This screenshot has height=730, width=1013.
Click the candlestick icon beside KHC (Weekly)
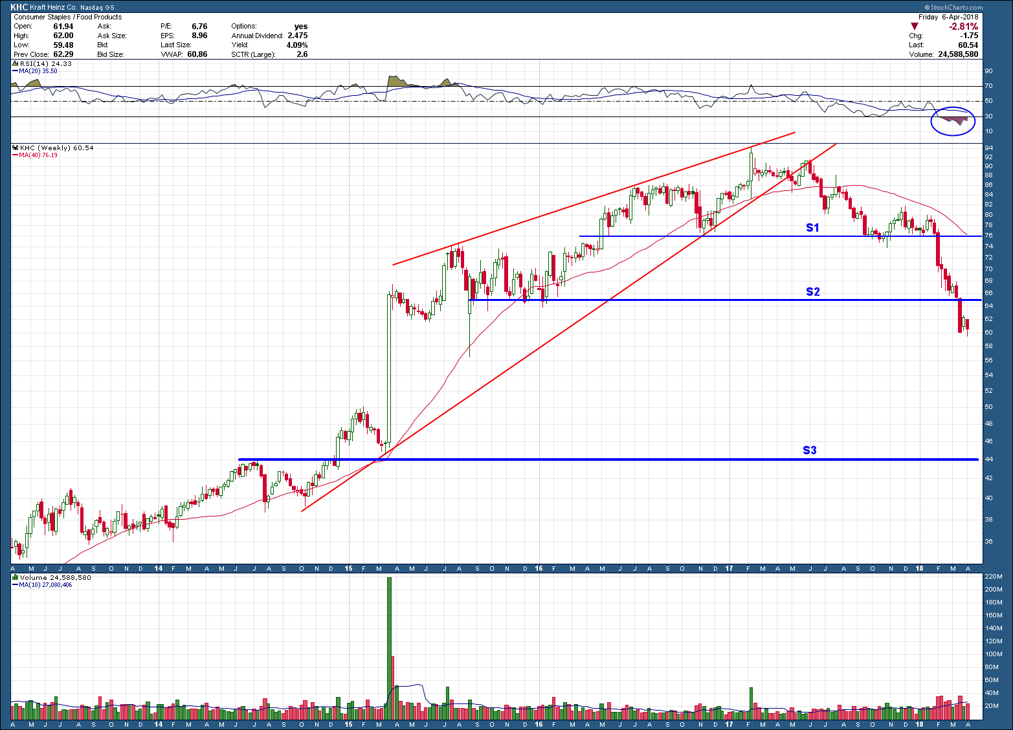[x=16, y=148]
